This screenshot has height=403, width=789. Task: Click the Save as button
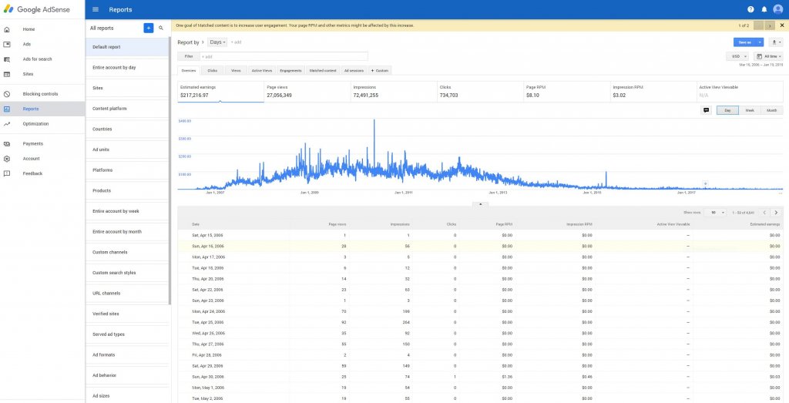(744, 42)
